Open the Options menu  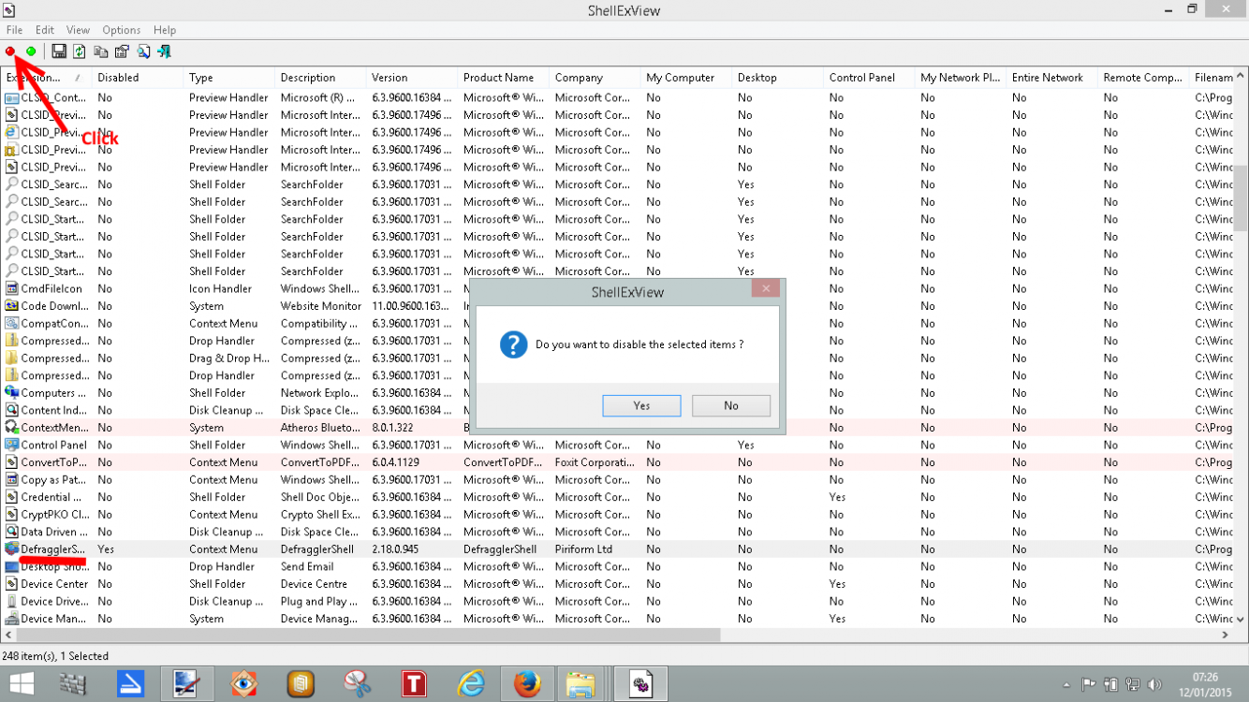(x=122, y=30)
